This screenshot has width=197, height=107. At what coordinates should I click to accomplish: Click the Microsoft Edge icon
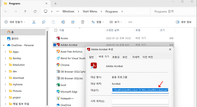click(58, 92)
